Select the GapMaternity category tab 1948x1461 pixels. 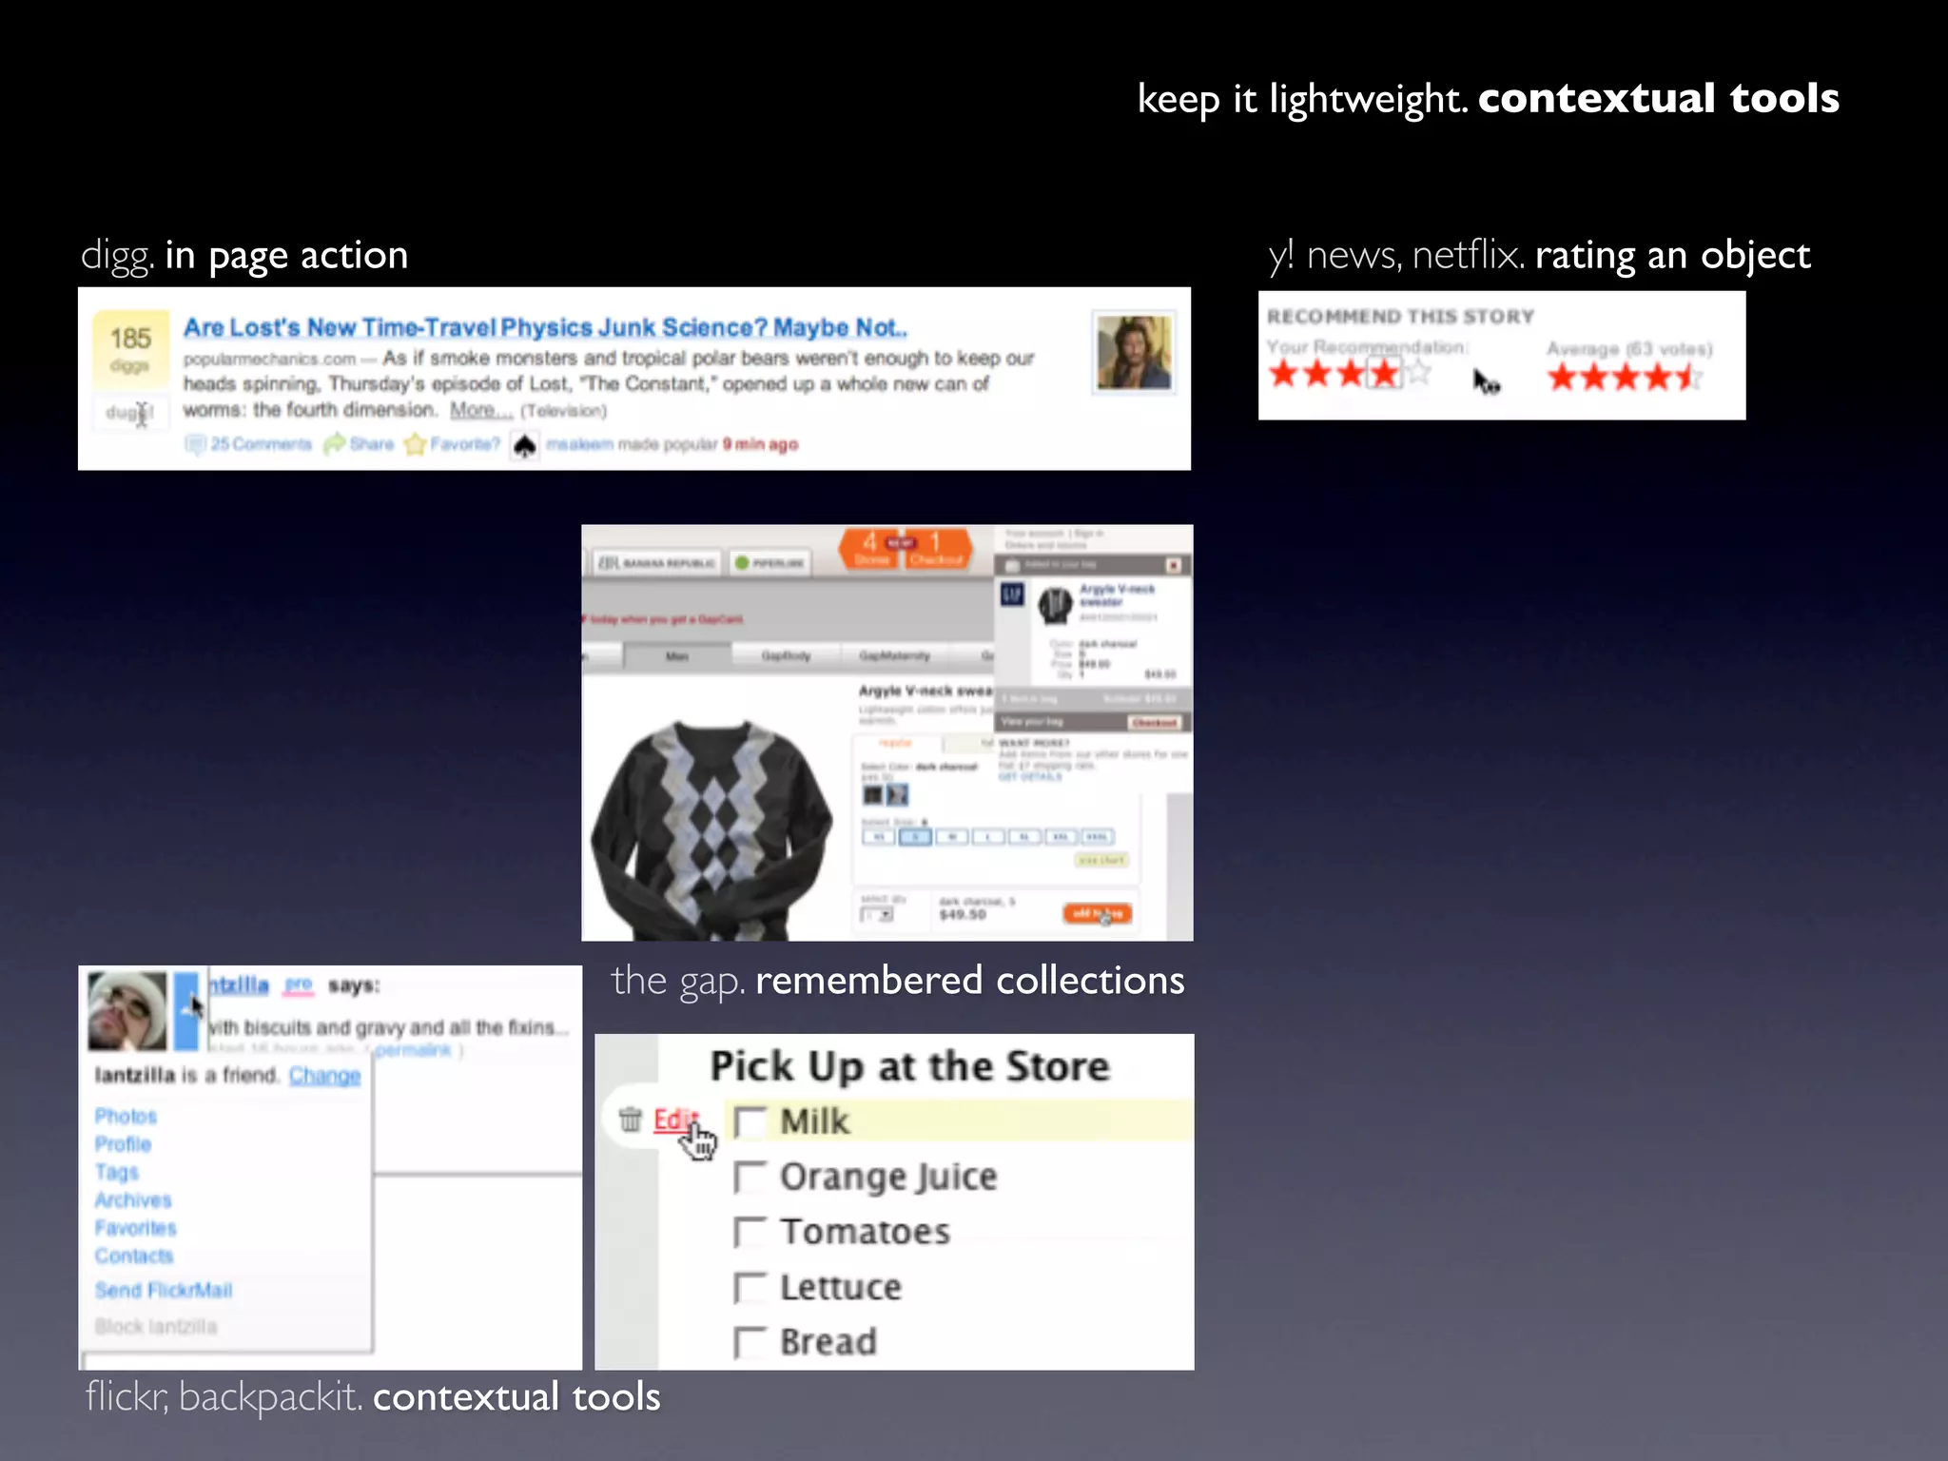coord(894,656)
